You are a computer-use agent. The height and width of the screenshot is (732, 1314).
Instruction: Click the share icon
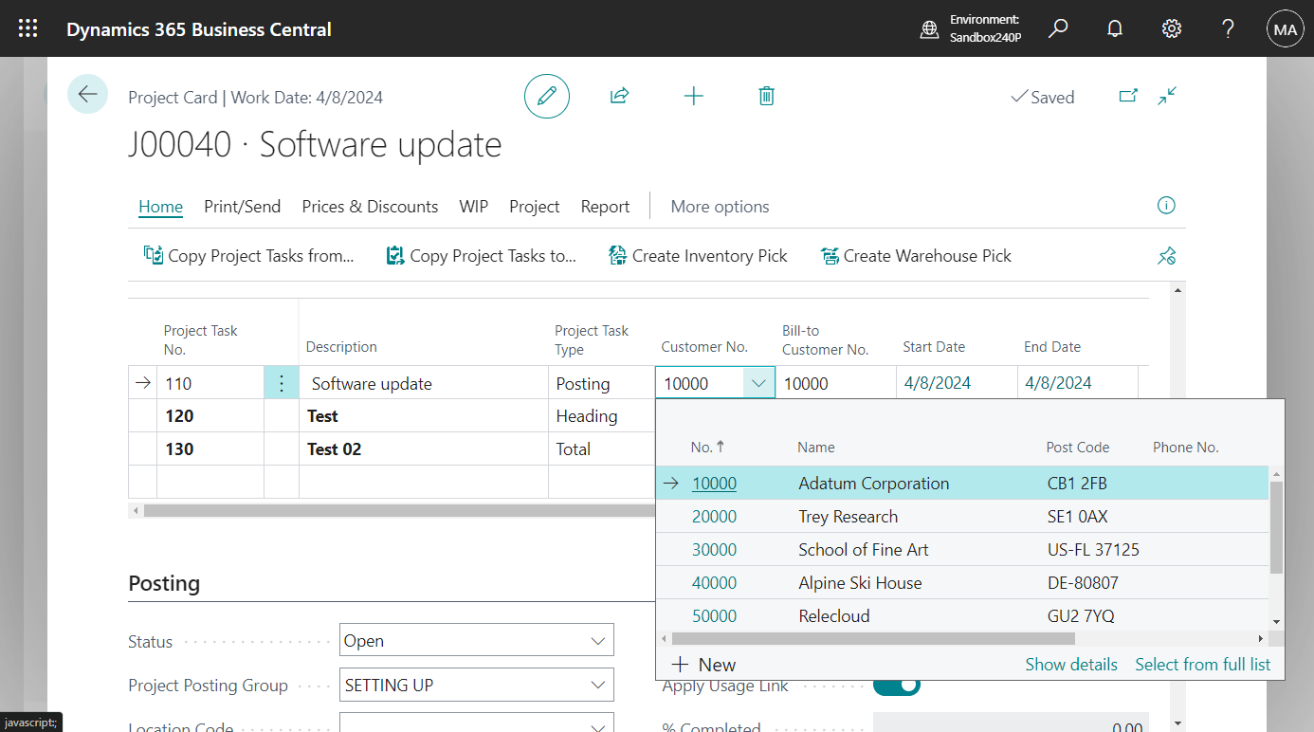619,96
